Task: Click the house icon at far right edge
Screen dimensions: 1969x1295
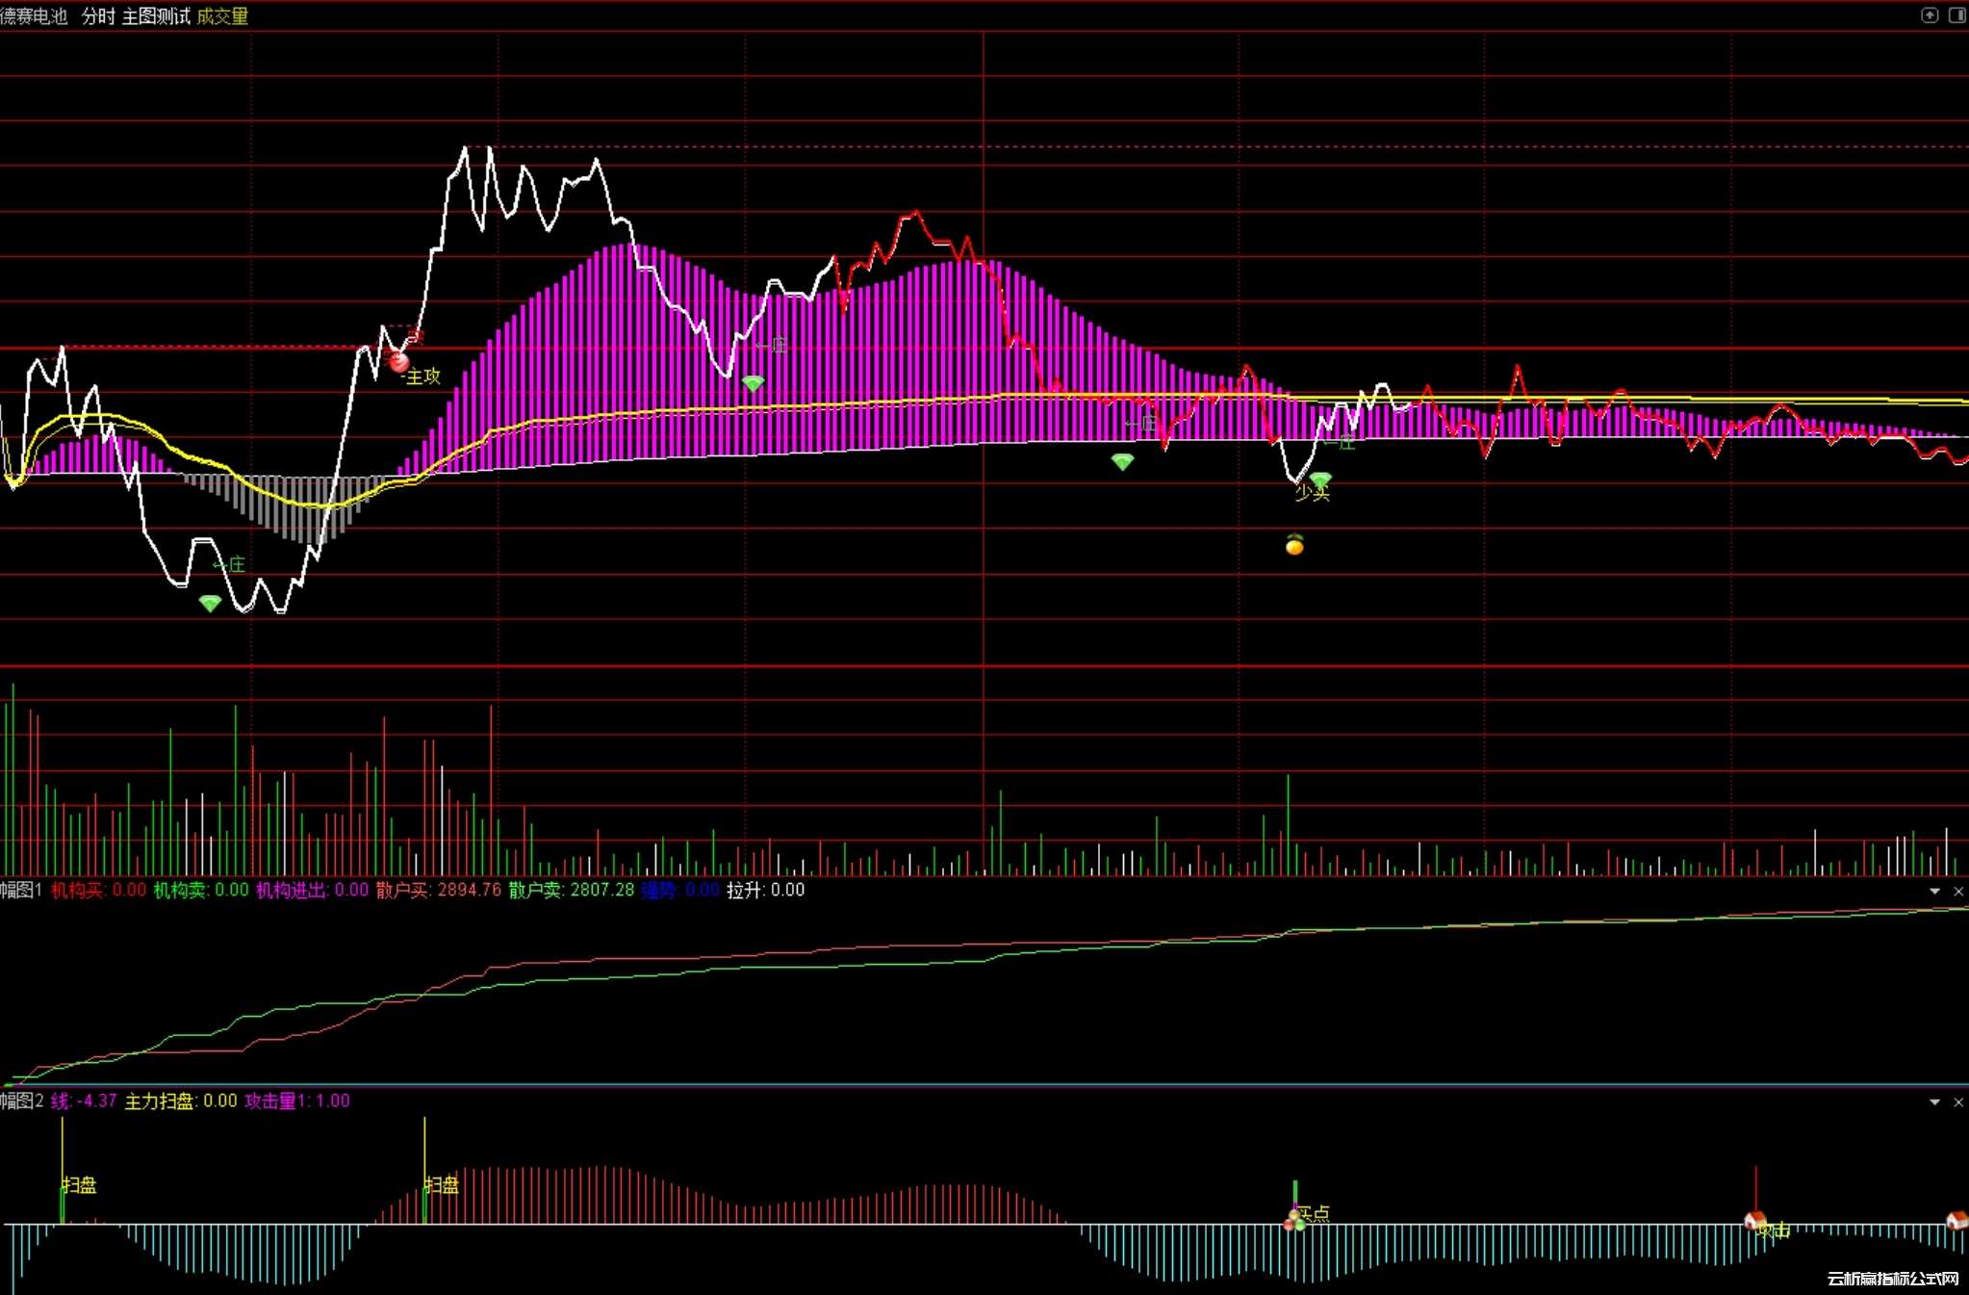Action: click(x=1956, y=1221)
